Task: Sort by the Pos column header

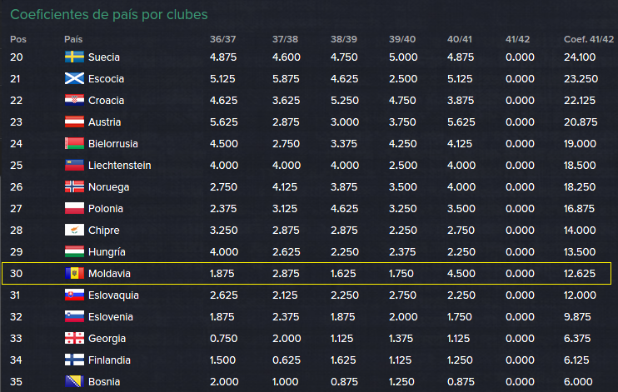Action: click(x=18, y=39)
